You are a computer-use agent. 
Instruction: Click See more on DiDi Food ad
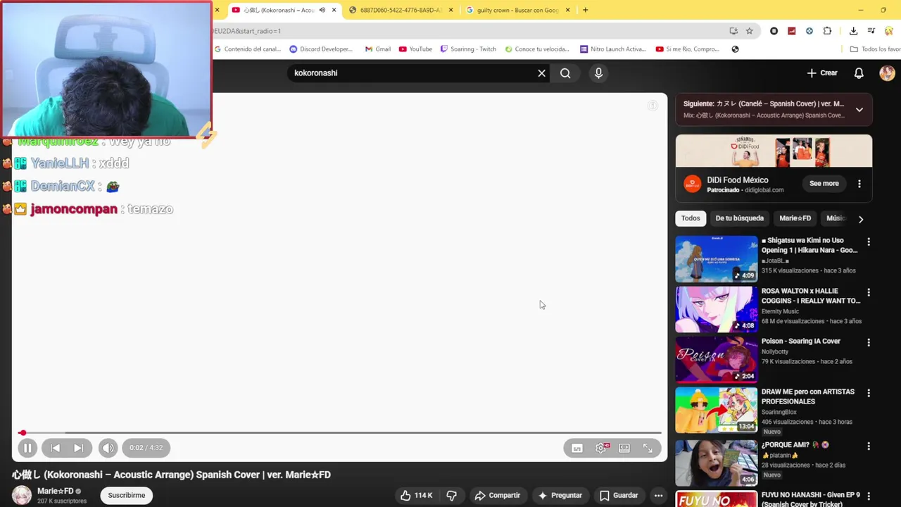[x=824, y=184]
